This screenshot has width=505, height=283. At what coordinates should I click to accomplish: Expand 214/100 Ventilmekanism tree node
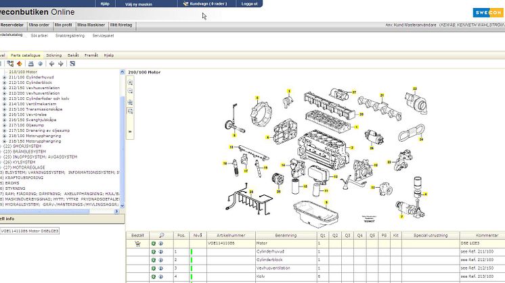pos(4,104)
